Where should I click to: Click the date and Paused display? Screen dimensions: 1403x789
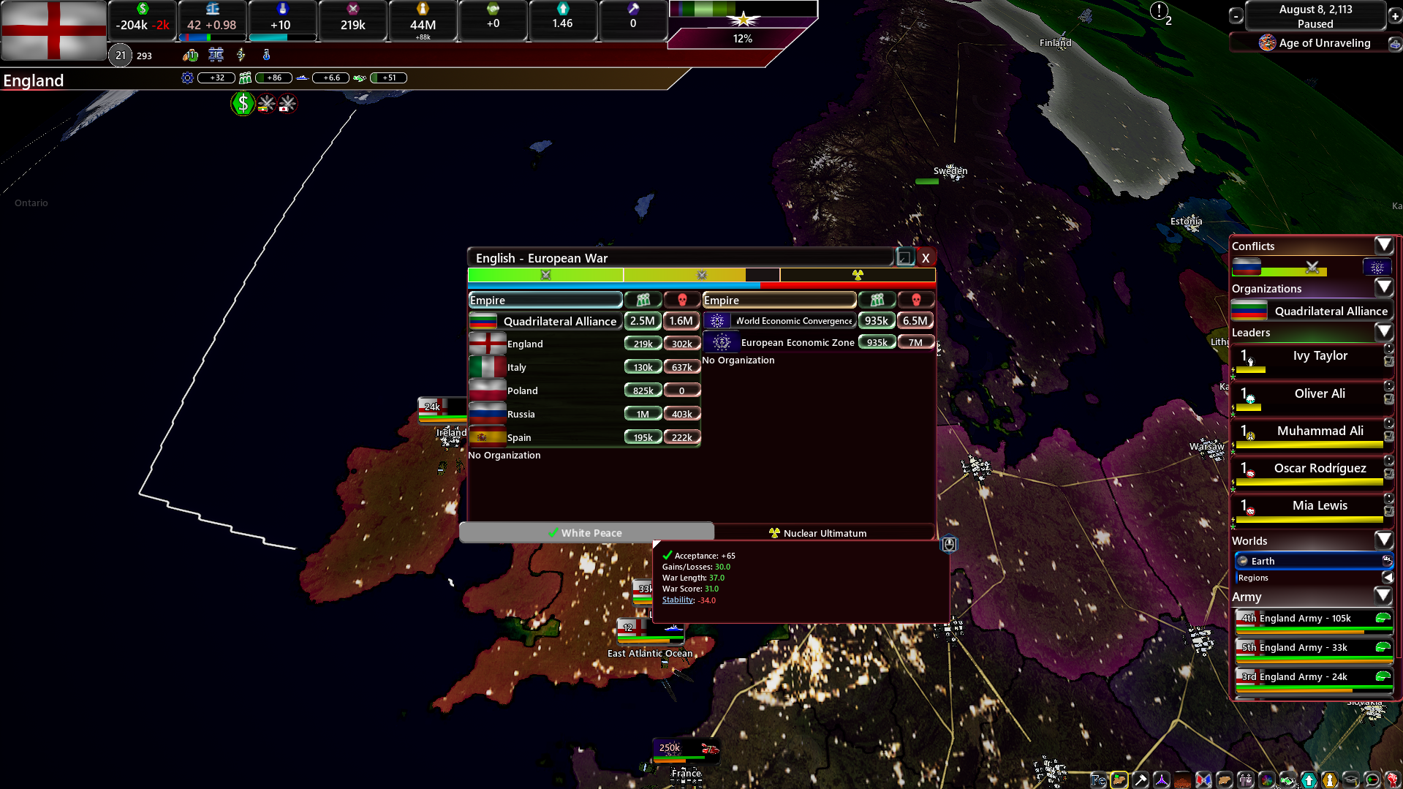coord(1315,16)
